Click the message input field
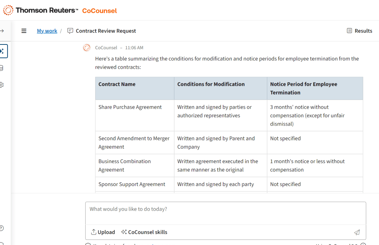The image size is (379, 245). point(225,210)
